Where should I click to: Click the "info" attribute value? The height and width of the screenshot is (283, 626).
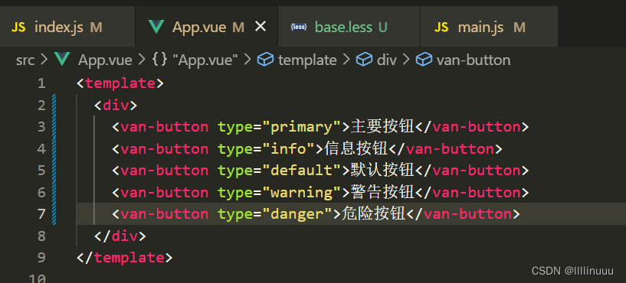(x=288, y=148)
